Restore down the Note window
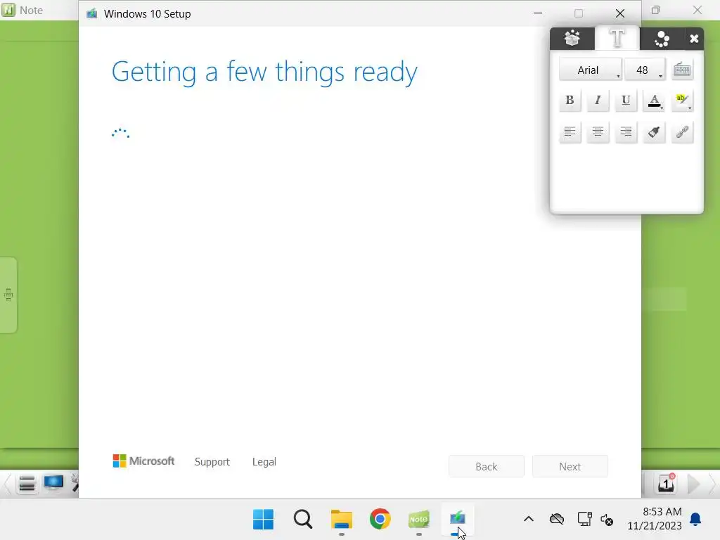Screen dimensions: 720x540 (656, 10)
